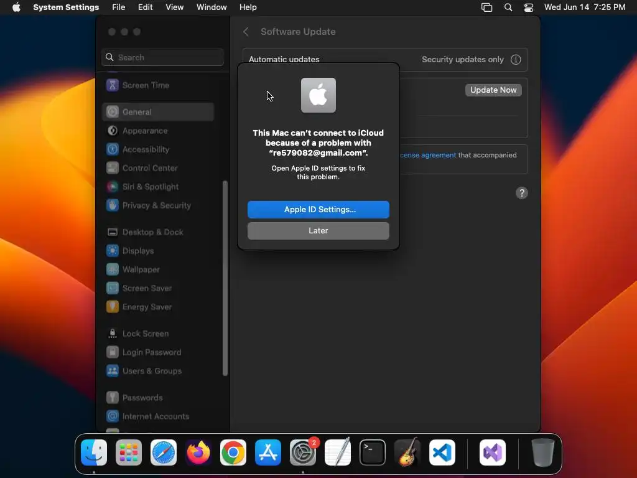Open Accessibility settings
The height and width of the screenshot is (478, 637).
158,149
